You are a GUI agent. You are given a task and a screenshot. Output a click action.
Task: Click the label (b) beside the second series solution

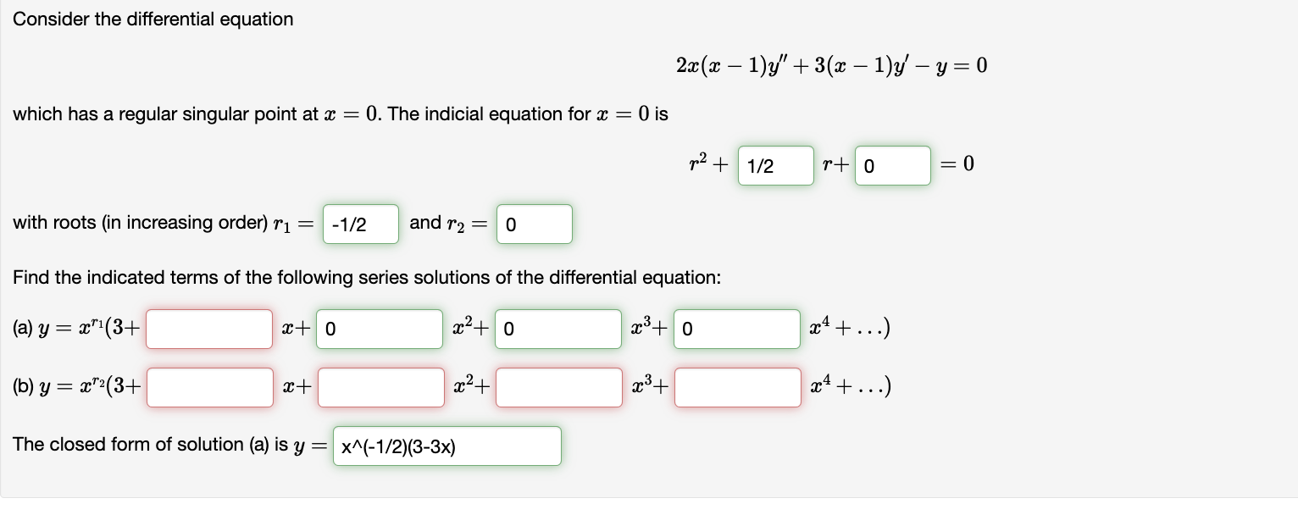click(22, 387)
